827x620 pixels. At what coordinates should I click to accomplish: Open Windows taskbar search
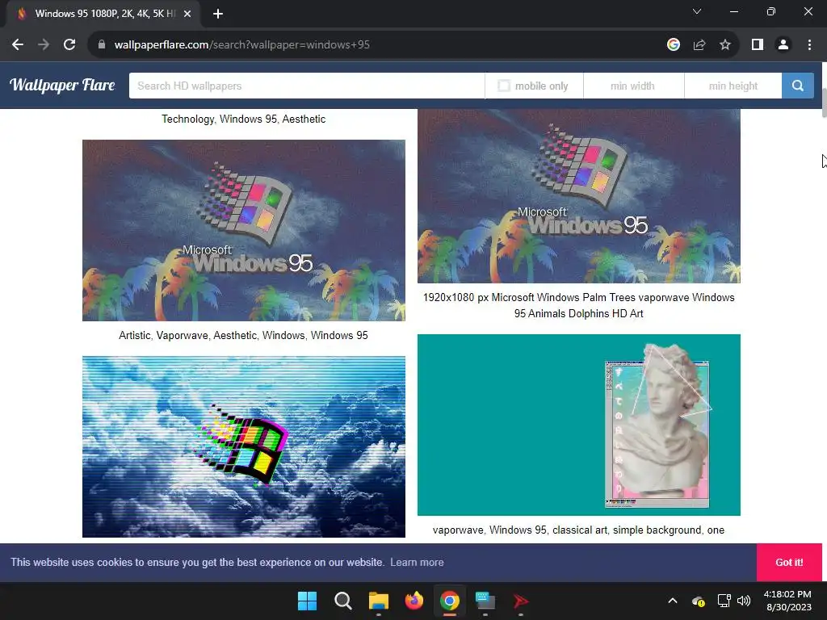point(342,601)
